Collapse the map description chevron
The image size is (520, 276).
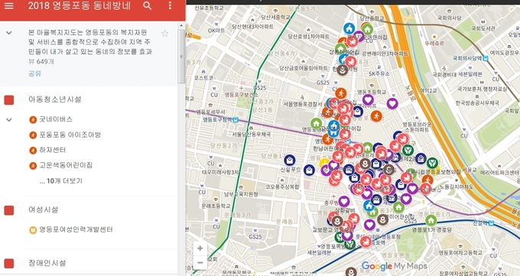pyautogui.click(x=9, y=33)
